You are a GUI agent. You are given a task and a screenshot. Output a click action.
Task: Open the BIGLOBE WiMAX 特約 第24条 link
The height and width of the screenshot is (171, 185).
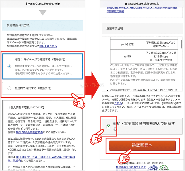tap(42, 159)
